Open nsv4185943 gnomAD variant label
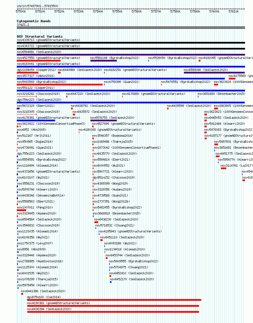 point(130,231)
